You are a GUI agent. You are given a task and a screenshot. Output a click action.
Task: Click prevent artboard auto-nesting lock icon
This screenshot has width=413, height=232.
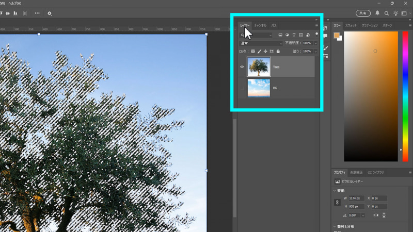pyautogui.click(x=272, y=51)
